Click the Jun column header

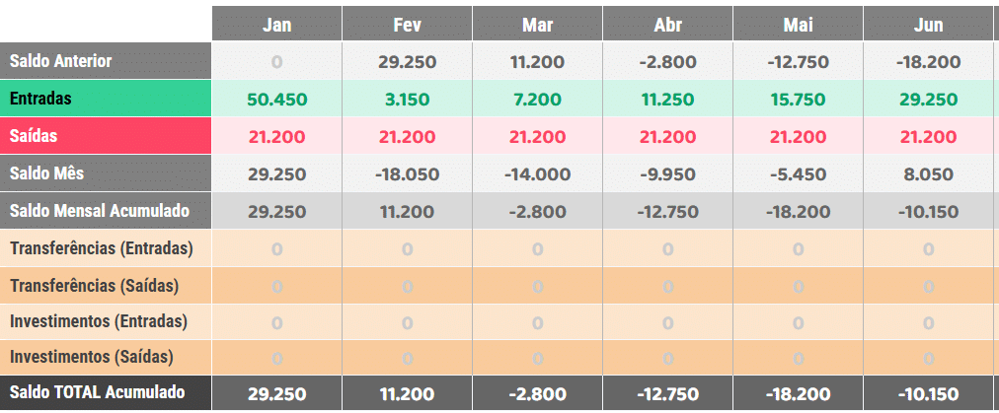(x=928, y=24)
